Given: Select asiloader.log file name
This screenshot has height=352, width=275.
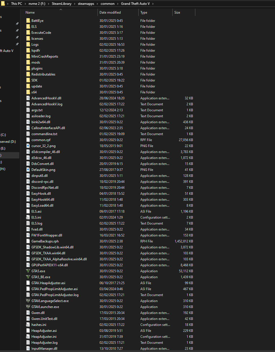Looking at the screenshot, I should pyautogui.click(x=41, y=116).
